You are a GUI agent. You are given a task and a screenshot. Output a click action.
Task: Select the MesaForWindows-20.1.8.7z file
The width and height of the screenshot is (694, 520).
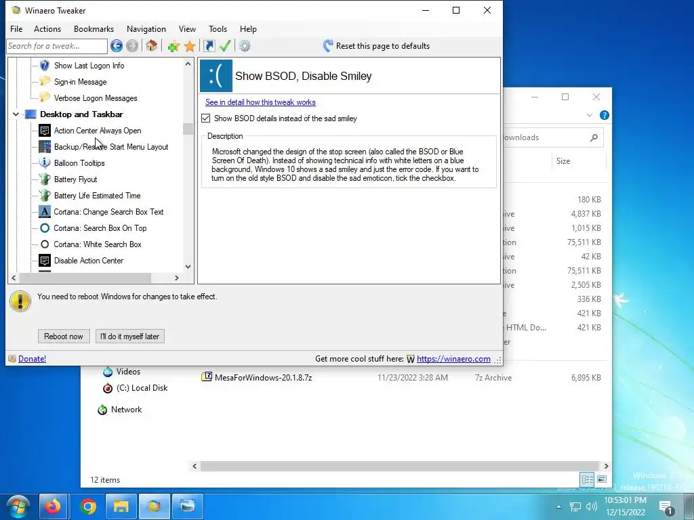coord(263,378)
